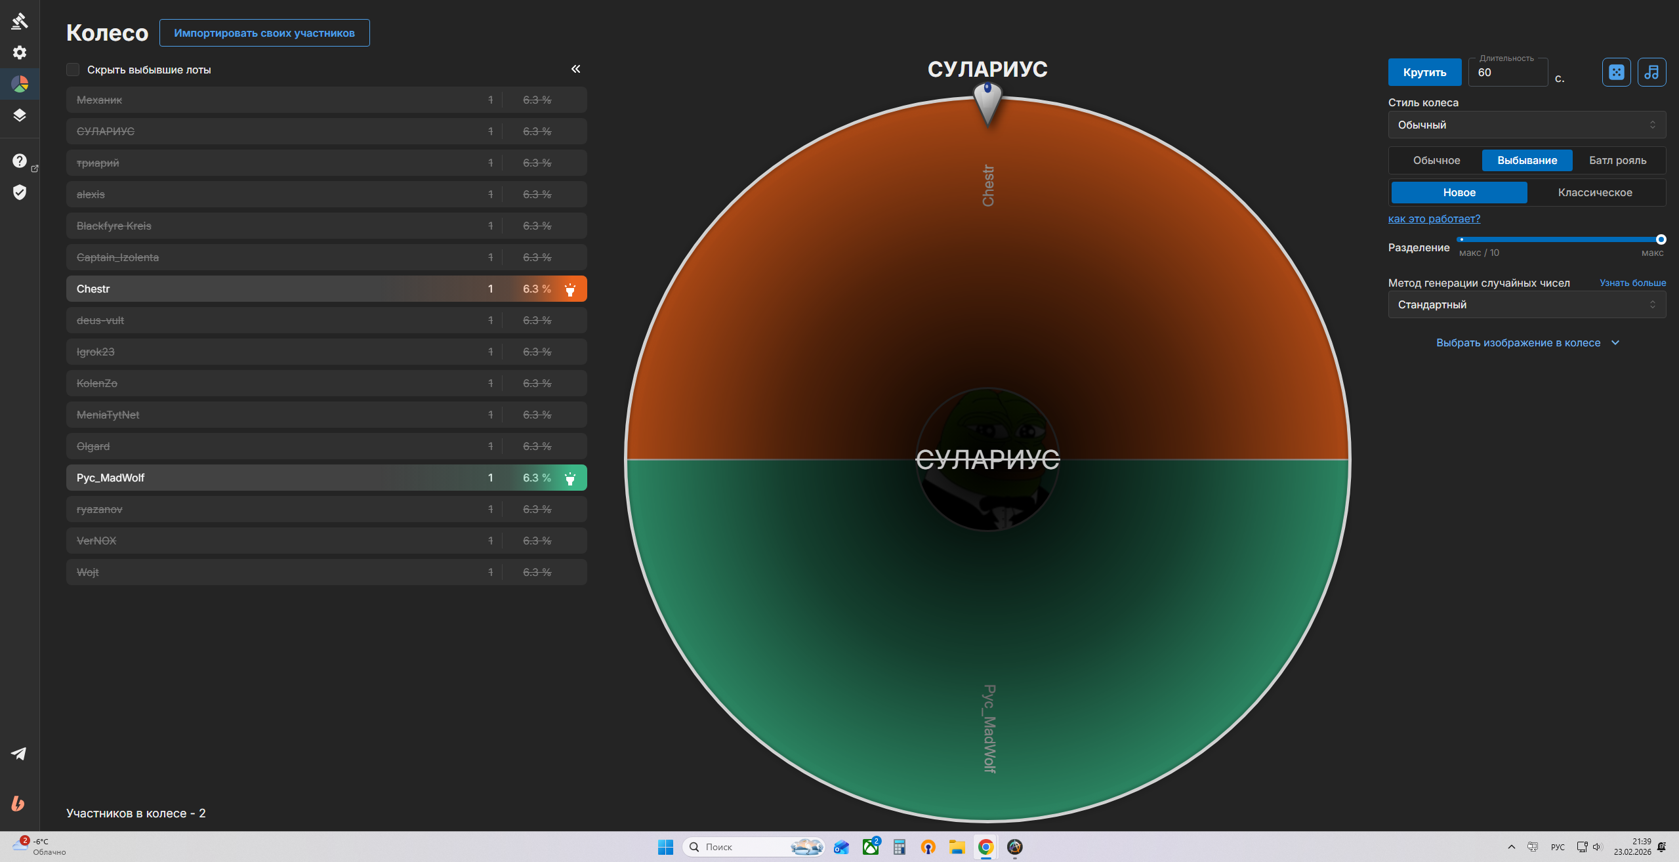Open the Стиль колеса dropdown
1679x862 pixels.
[x=1527, y=125]
